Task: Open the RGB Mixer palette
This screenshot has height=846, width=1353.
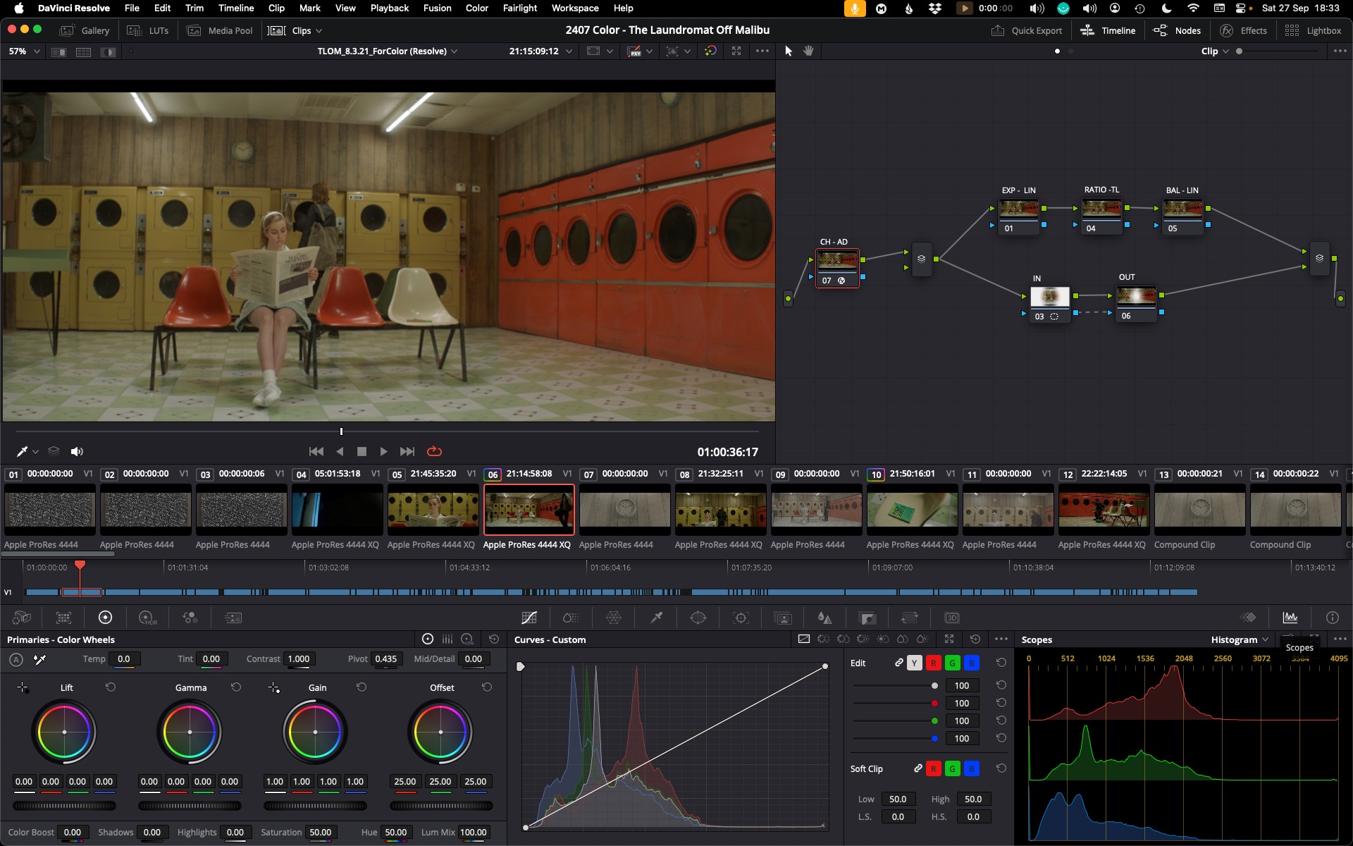Action: 190,618
